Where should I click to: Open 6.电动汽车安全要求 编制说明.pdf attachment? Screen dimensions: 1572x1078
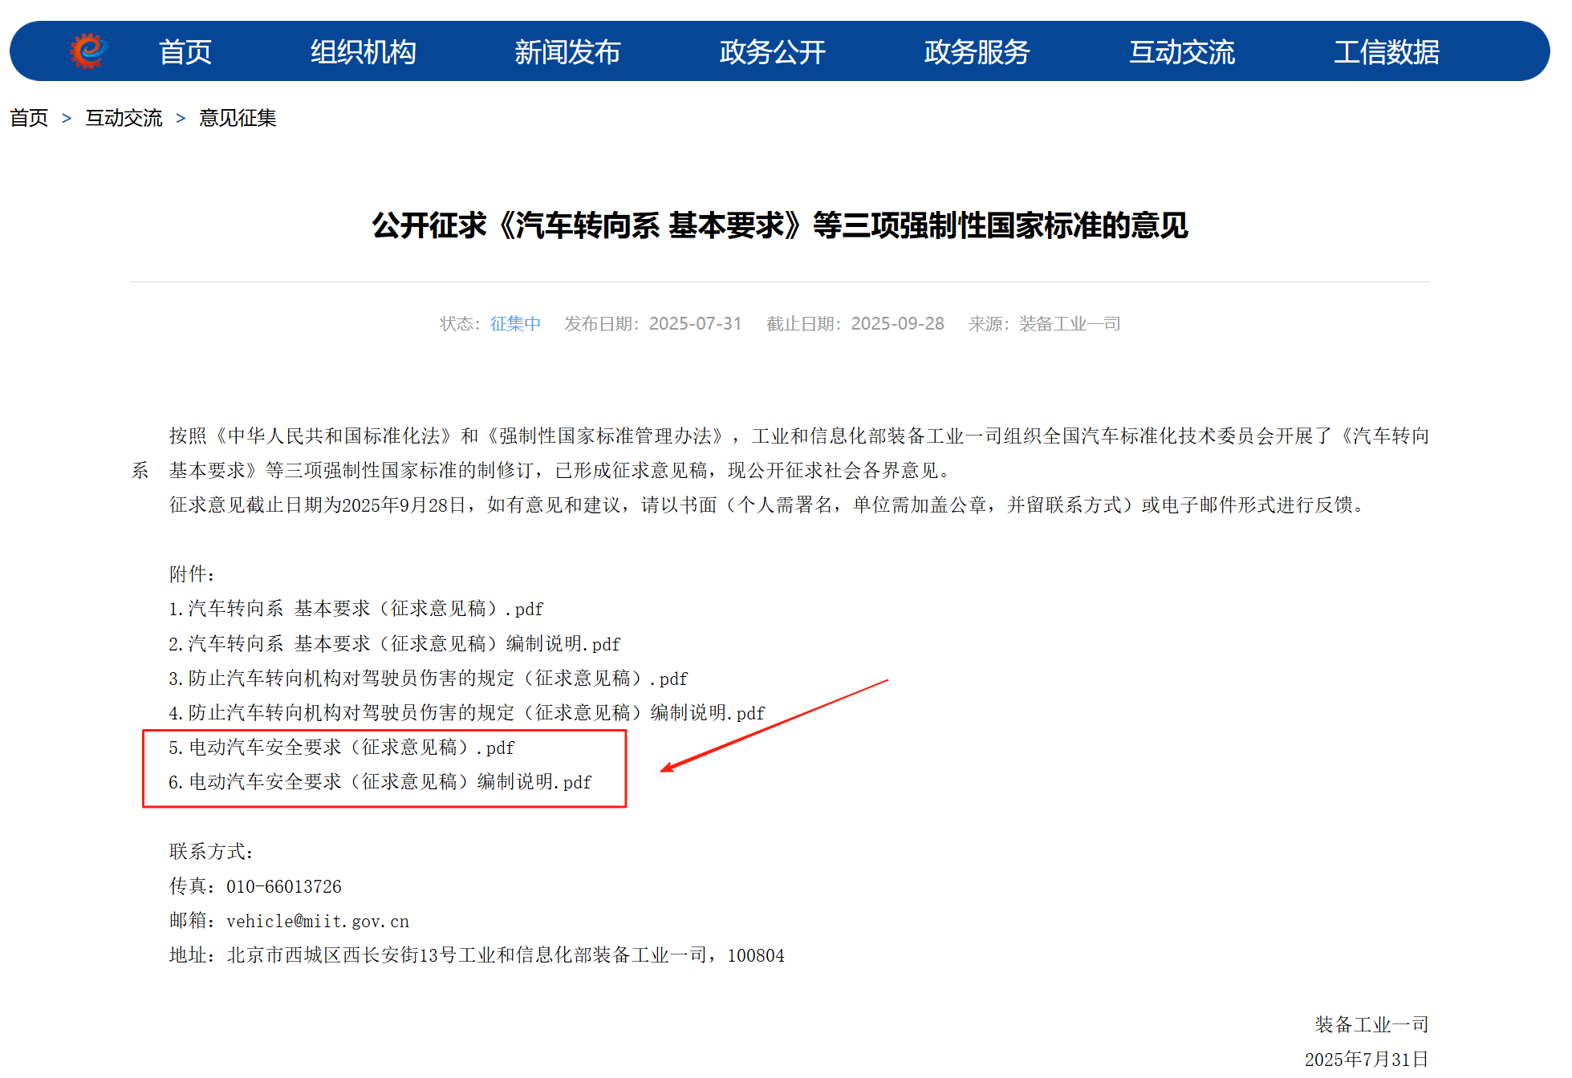click(380, 782)
